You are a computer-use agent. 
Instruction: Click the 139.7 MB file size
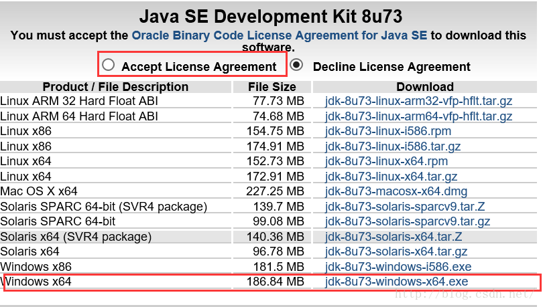click(x=279, y=206)
